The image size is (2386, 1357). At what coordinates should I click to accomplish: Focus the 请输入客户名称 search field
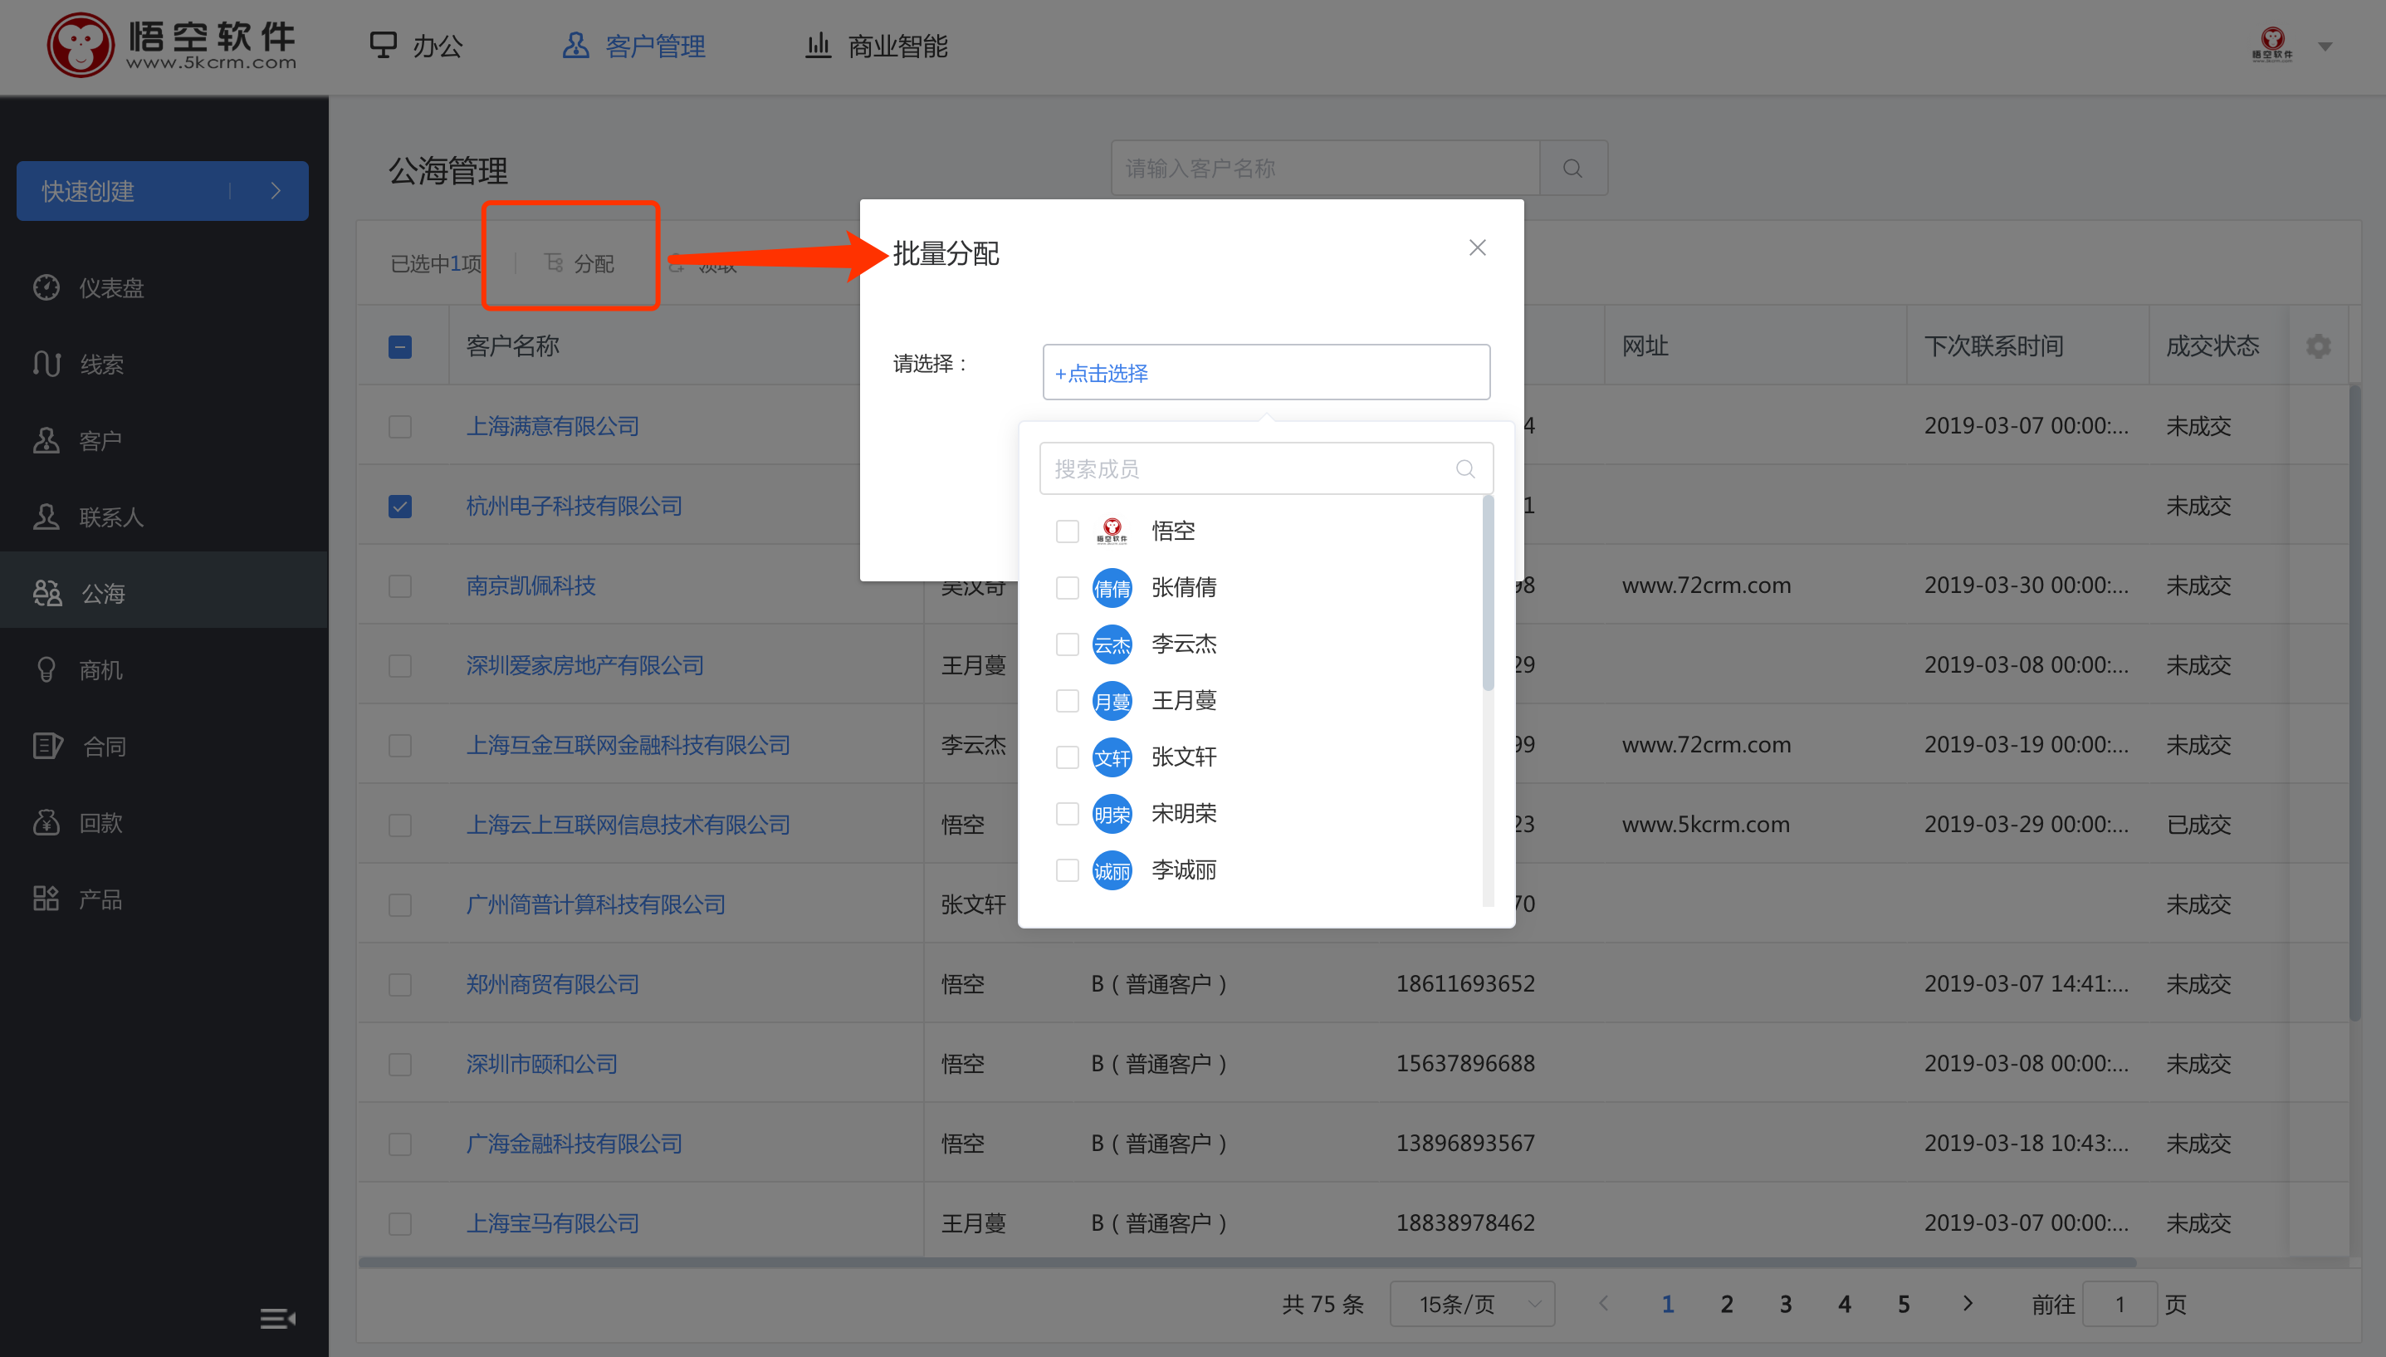[1325, 169]
